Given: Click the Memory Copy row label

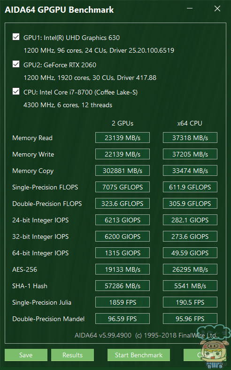Looking at the screenshot, I should tap(33, 171).
